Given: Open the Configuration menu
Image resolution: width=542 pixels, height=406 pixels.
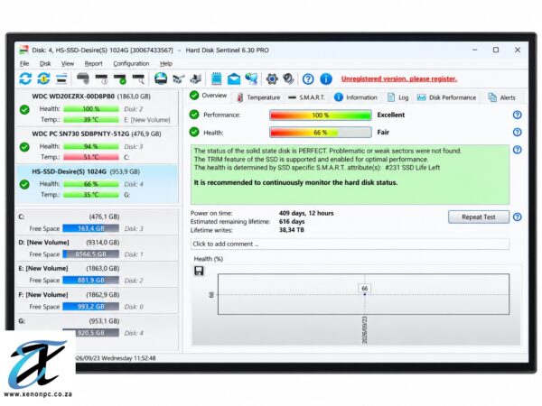Looking at the screenshot, I should point(131,63).
